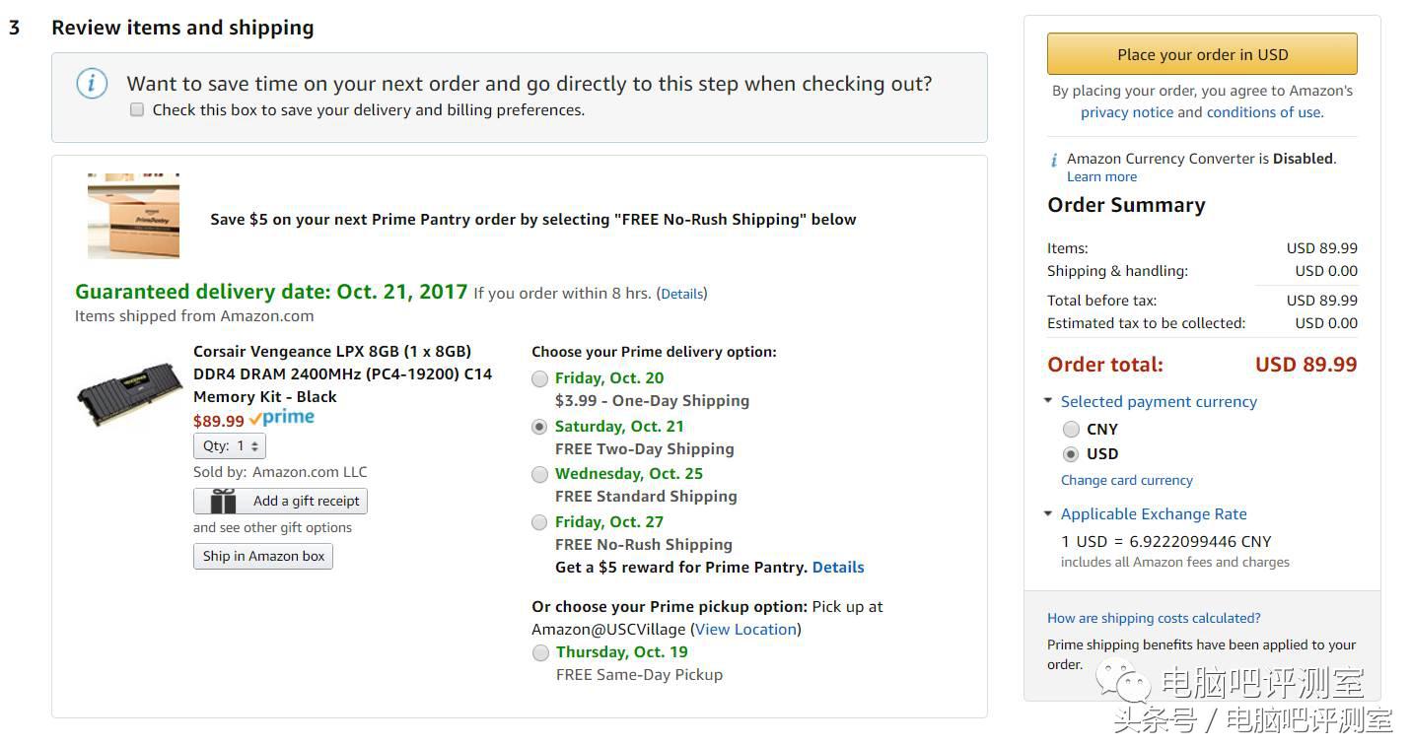
Task: Select CNY as payment currency
Action: point(1071,430)
